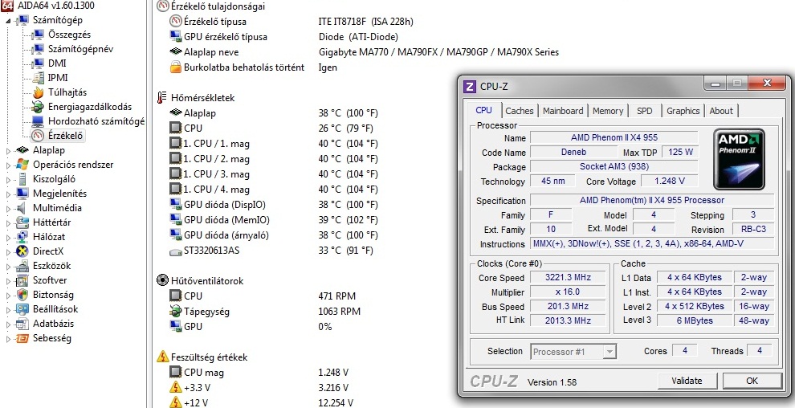Click the Core Speed value 3221.3 MHz
The width and height of the screenshot is (795, 408).
tap(568, 277)
